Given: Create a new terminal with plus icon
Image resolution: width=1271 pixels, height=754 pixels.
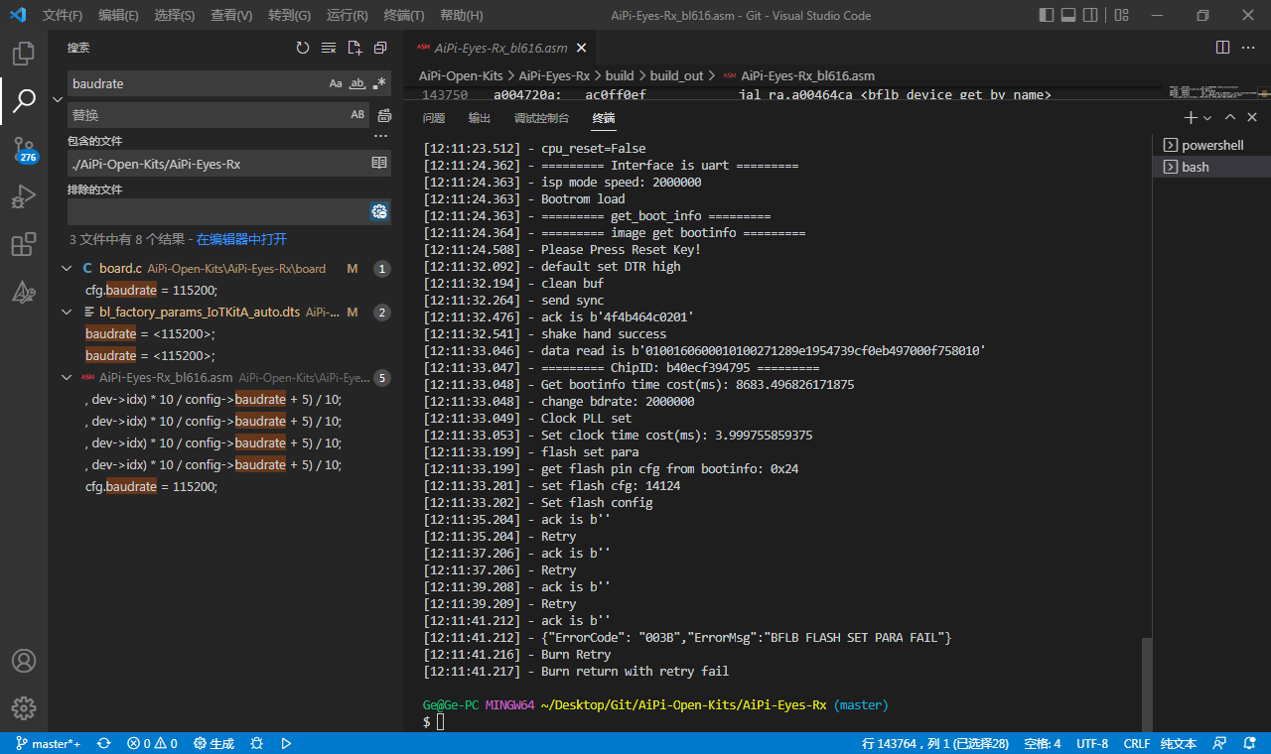Looking at the screenshot, I should point(1191,118).
